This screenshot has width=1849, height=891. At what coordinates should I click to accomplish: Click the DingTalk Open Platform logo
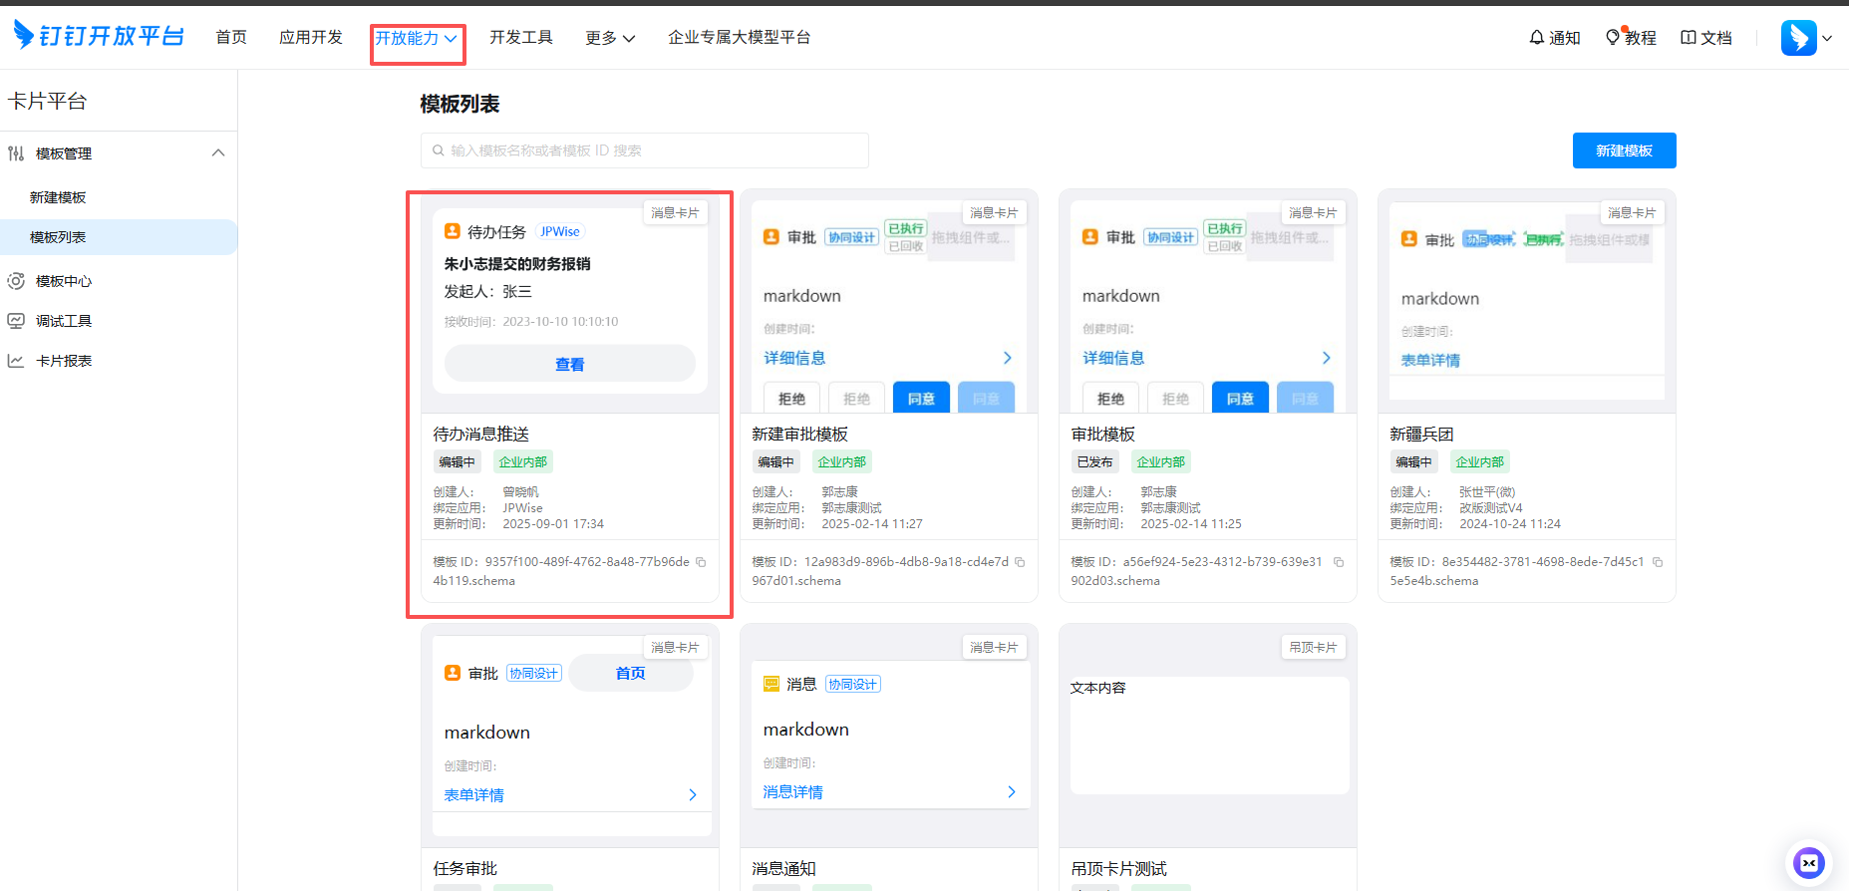pos(99,36)
